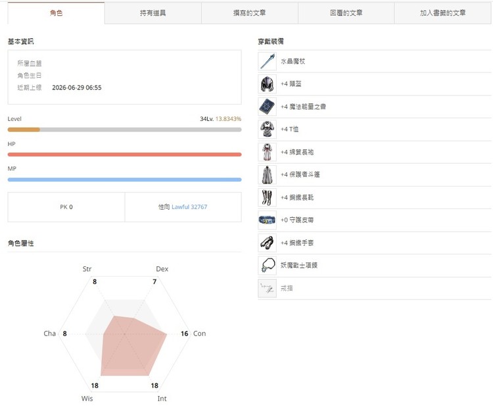Click the Wis label on the chart
Image resolution: width=493 pixels, height=419 pixels.
[87, 399]
